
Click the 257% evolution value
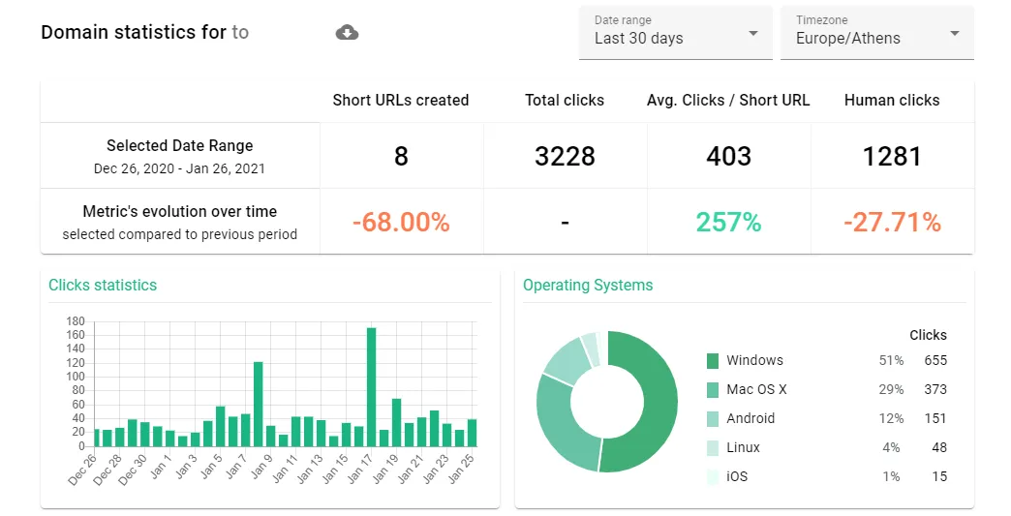(728, 223)
